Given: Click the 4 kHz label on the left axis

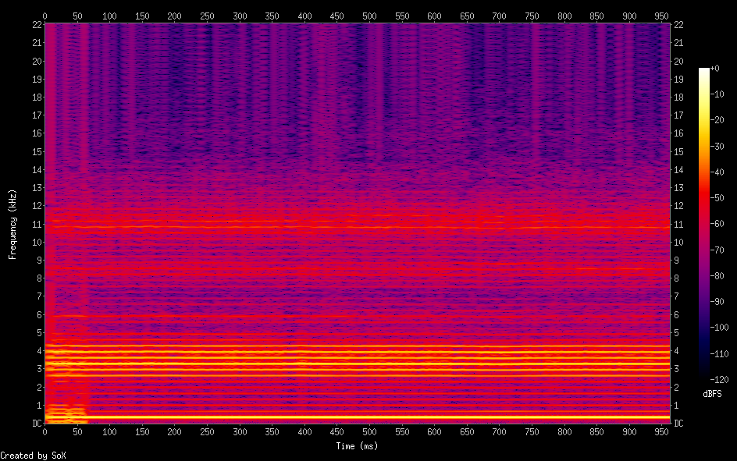Looking at the screenshot, I should (x=38, y=351).
